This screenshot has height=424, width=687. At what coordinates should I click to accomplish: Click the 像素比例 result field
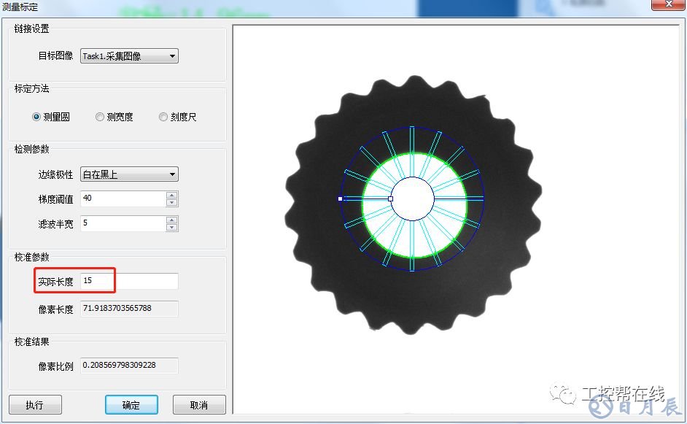(x=128, y=365)
